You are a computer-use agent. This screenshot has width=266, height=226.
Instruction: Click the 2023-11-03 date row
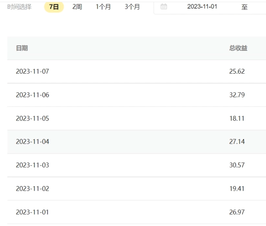(x=32, y=165)
